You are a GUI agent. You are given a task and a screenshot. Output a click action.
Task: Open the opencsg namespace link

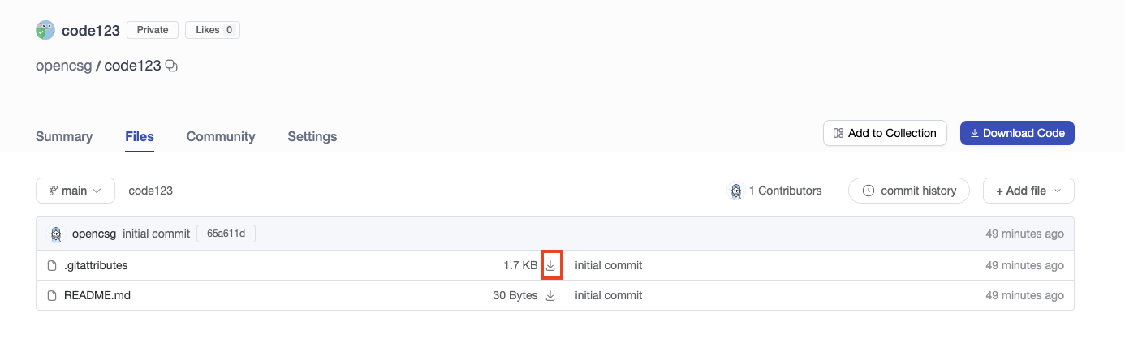click(63, 66)
